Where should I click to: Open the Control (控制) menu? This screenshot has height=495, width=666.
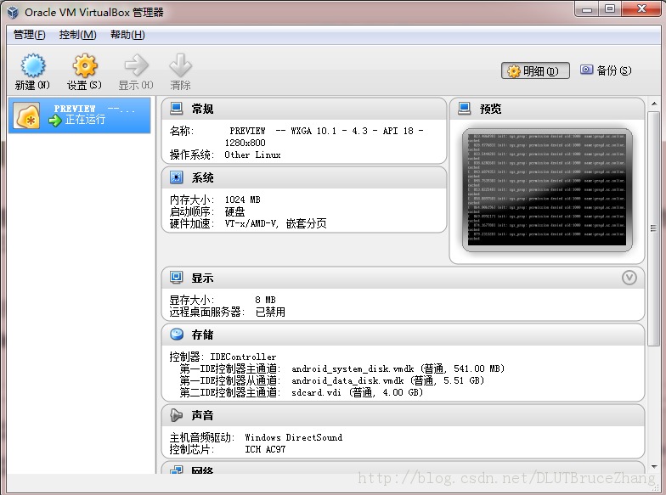tap(77, 35)
